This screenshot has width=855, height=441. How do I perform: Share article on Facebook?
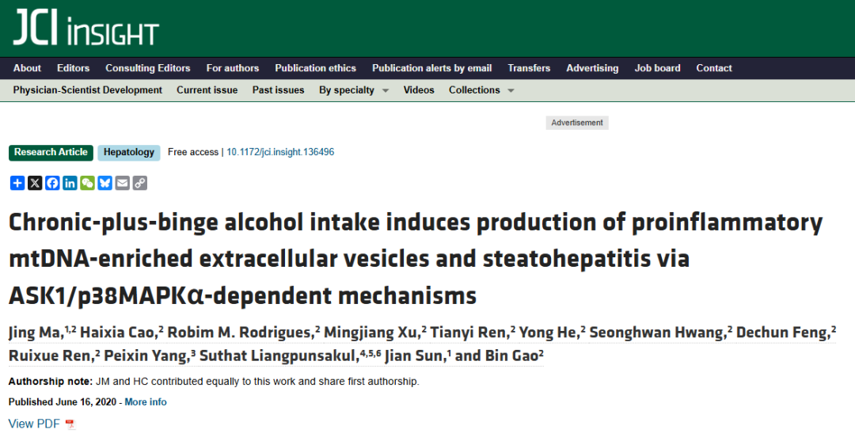(x=52, y=183)
